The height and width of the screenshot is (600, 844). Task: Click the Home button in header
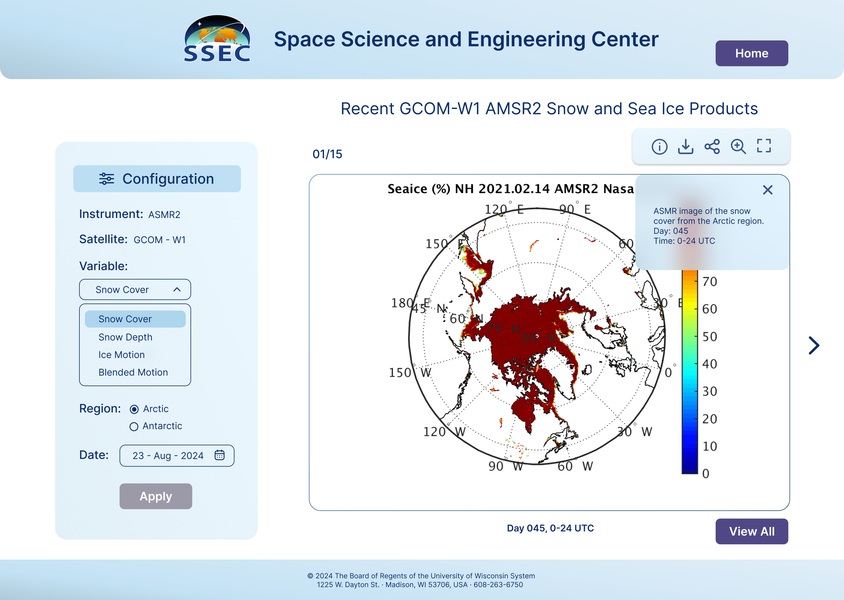(751, 53)
